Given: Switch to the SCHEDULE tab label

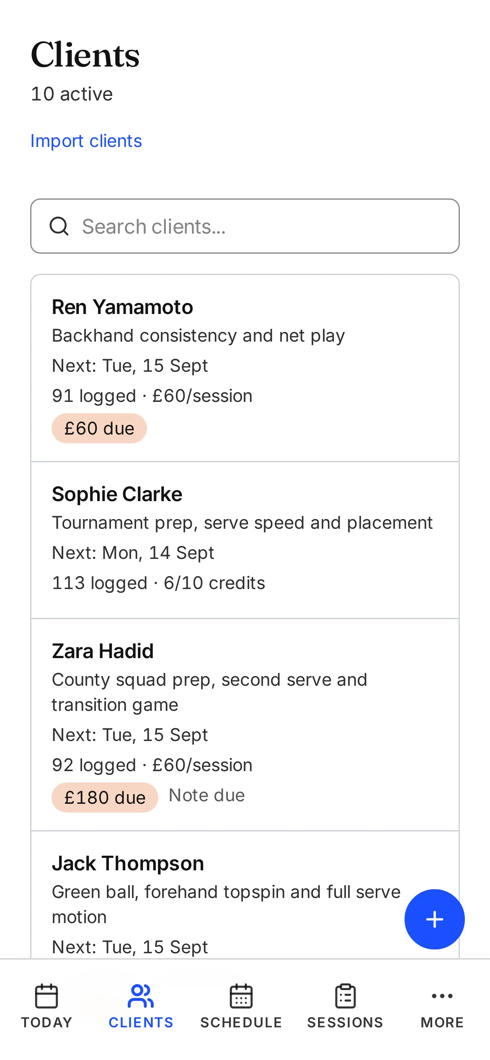Looking at the screenshot, I should coord(241,1022).
